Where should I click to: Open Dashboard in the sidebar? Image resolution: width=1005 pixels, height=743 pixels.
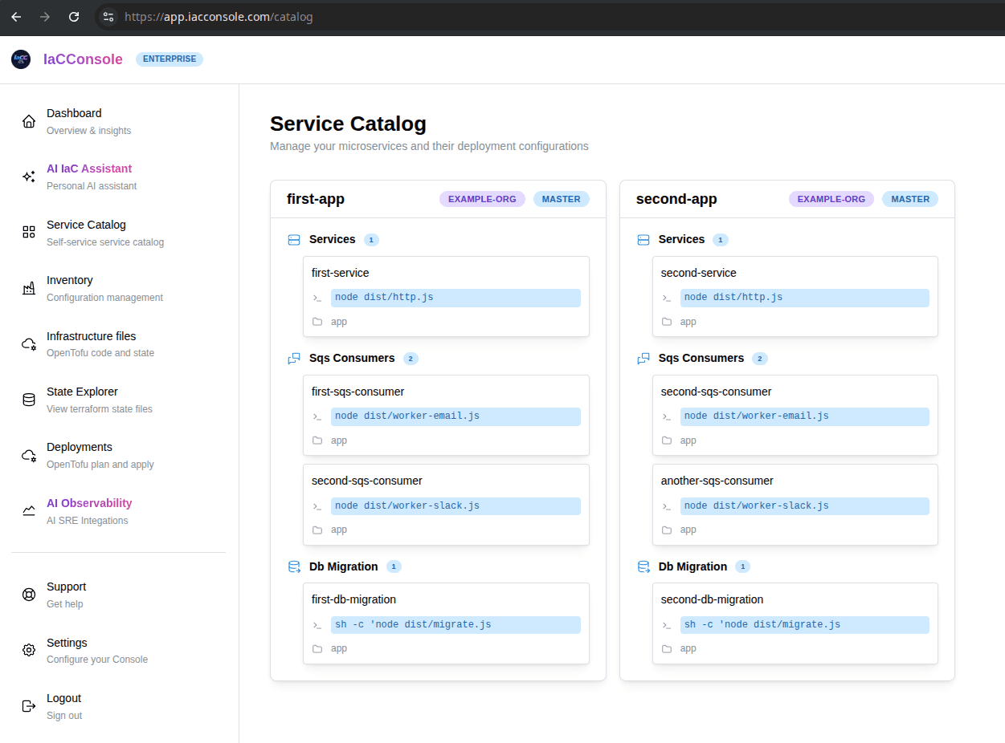(x=119, y=121)
